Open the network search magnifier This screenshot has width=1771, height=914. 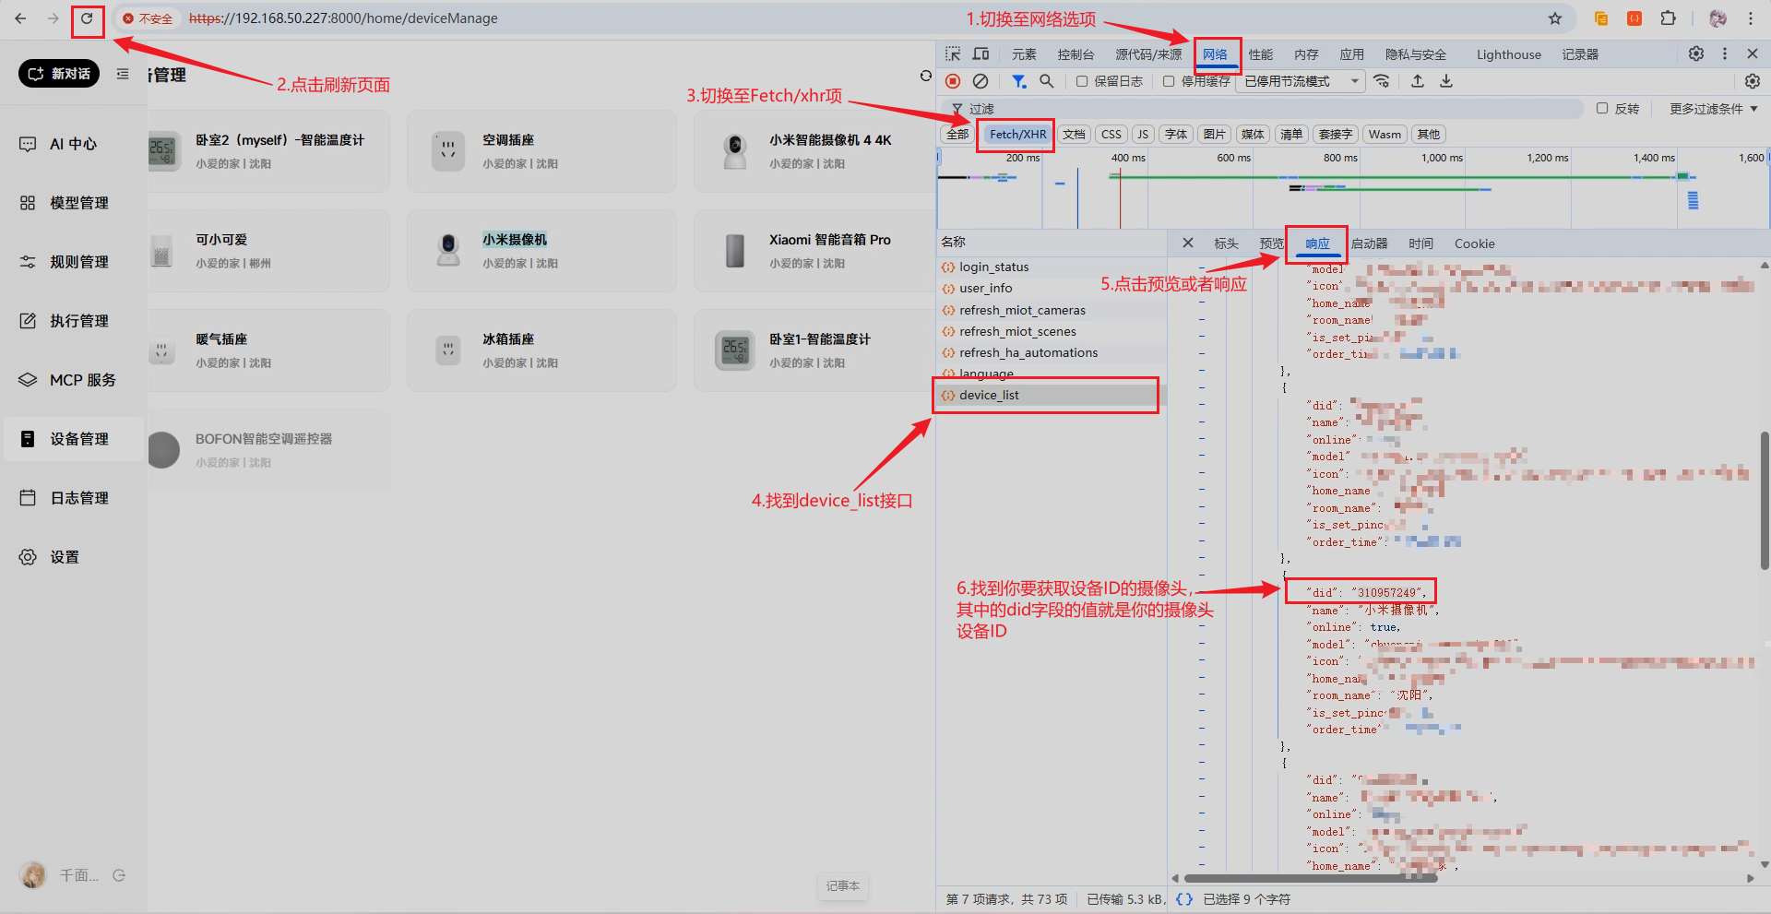pos(1046,81)
